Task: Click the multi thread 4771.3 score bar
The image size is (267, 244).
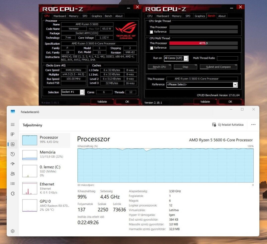Action: pyautogui.click(x=204, y=43)
